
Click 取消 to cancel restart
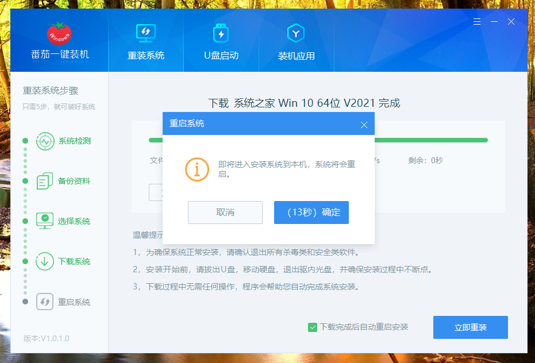225,213
